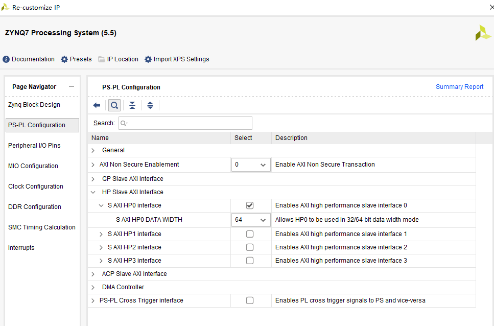The width and height of the screenshot is (494, 326).
Task: Click the back arrow toolbar icon
Action: coord(97,105)
